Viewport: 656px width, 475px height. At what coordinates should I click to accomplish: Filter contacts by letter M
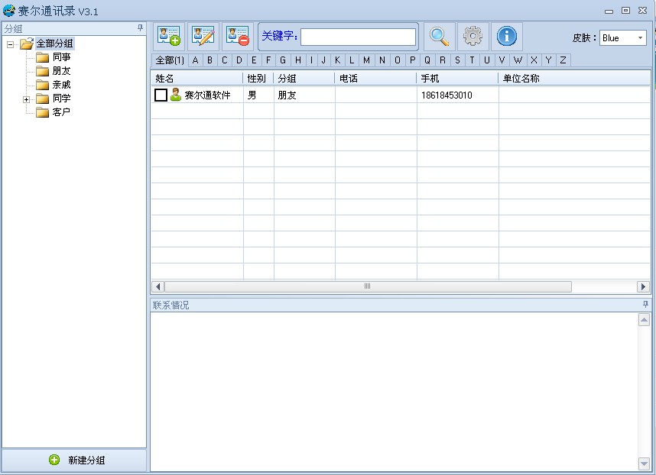click(366, 60)
